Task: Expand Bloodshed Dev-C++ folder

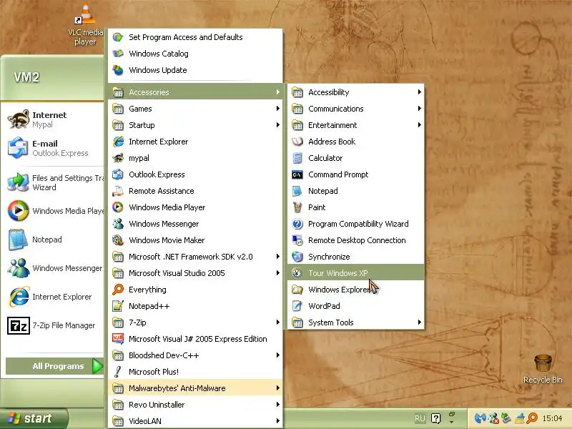Action: [x=195, y=355]
